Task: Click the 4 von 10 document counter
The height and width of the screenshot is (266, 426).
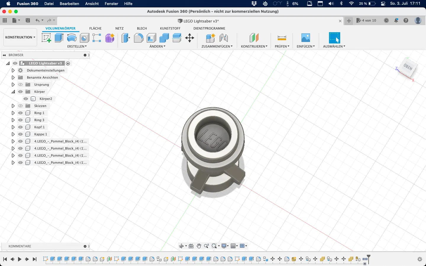Action: 367,20
